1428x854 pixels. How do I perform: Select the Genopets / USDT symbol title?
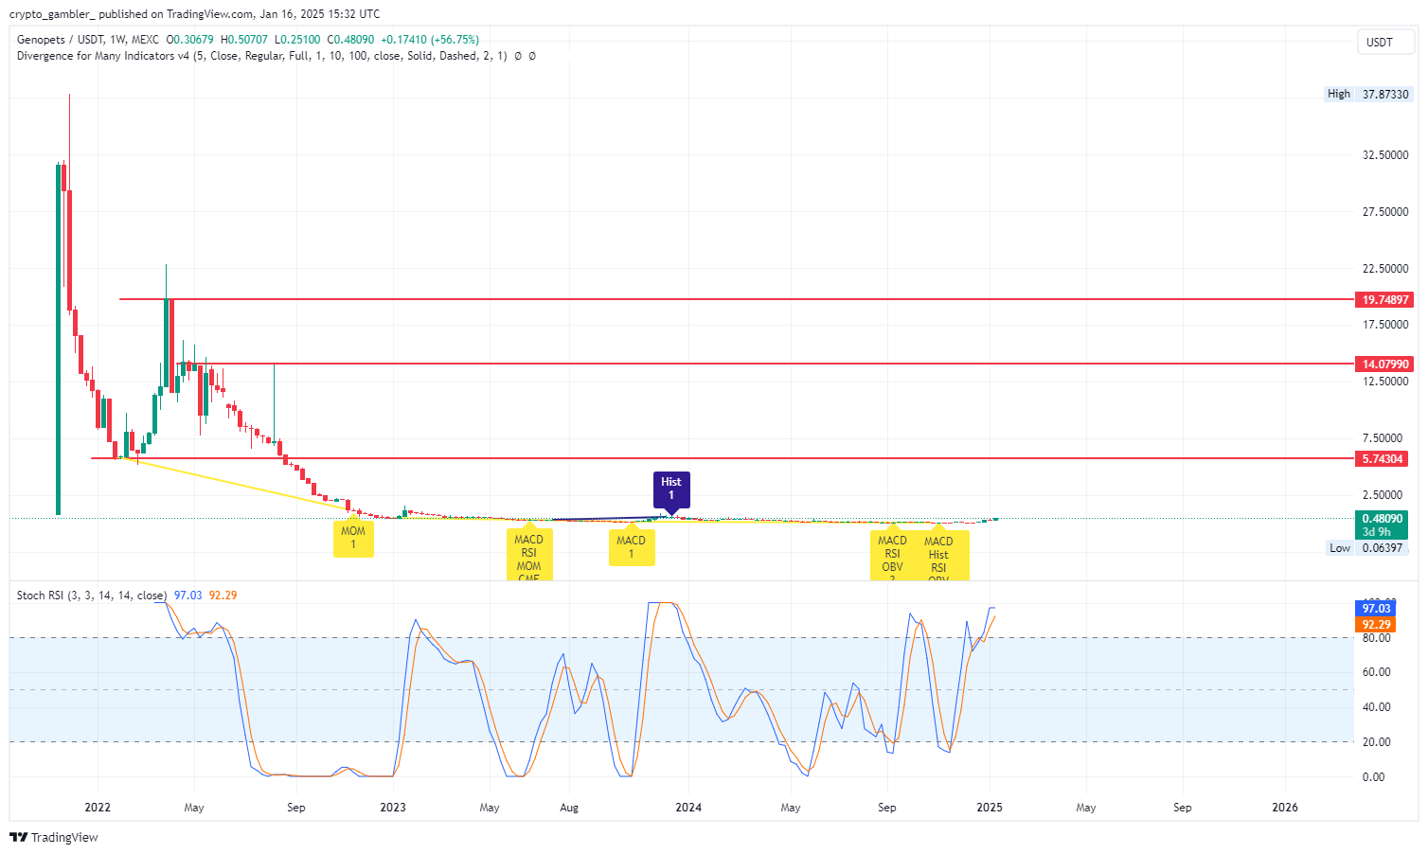click(x=61, y=40)
